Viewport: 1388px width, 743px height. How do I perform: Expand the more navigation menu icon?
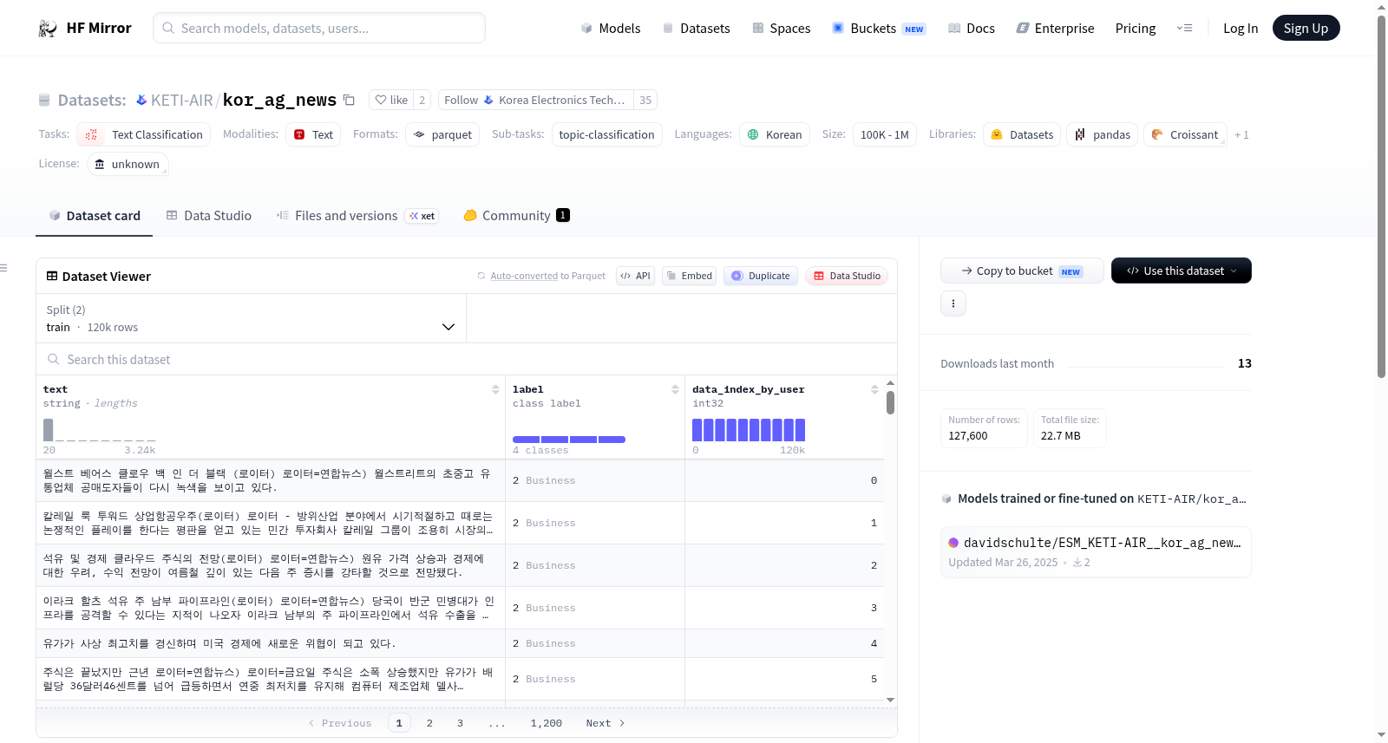(1184, 28)
